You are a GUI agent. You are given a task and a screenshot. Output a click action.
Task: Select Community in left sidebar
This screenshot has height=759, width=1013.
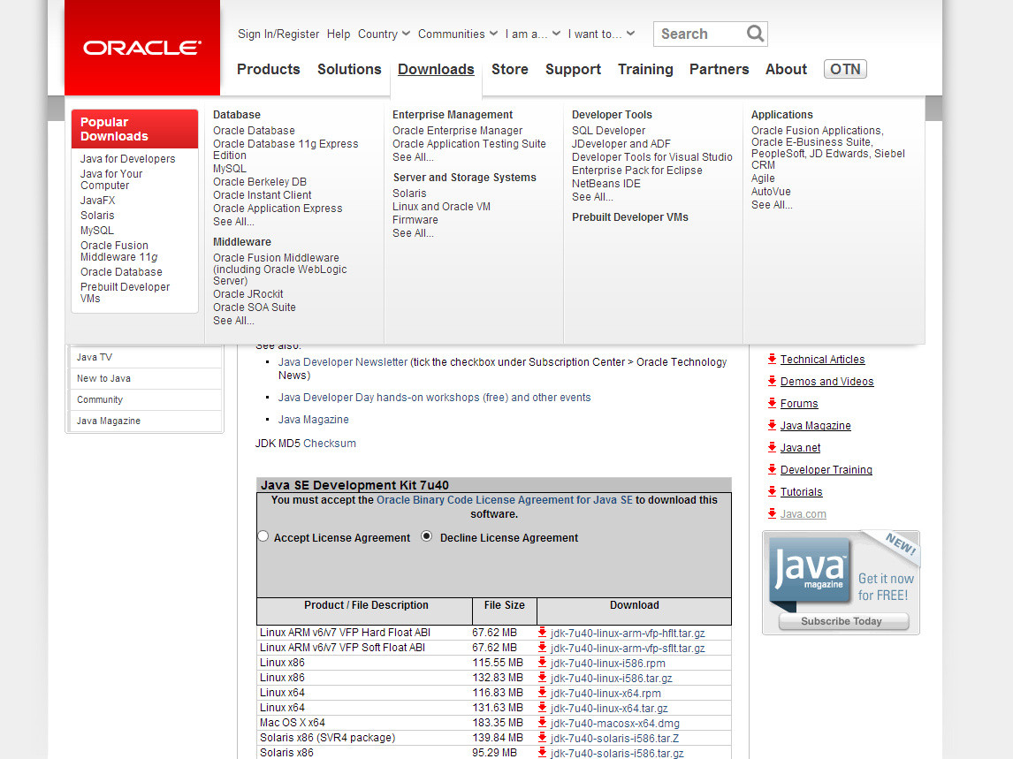[145, 400]
